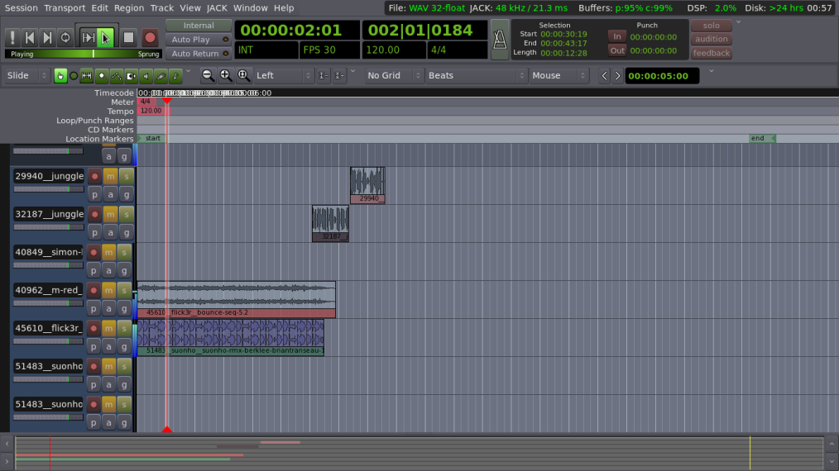Click expander arrow after mouse tools
839x471 pixels.
(x=188, y=71)
